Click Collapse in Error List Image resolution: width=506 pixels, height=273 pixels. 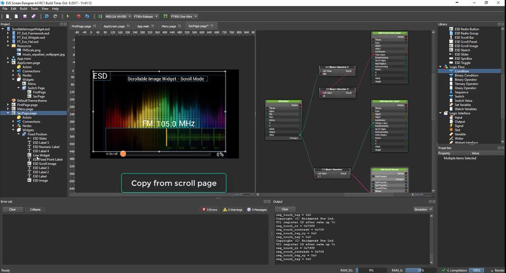pyautogui.click(x=35, y=209)
